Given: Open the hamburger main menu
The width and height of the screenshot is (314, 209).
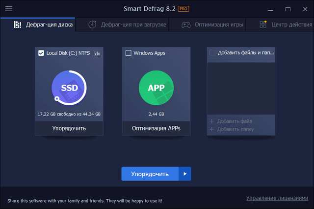Looking at the screenshot, I should coord(9,9).
